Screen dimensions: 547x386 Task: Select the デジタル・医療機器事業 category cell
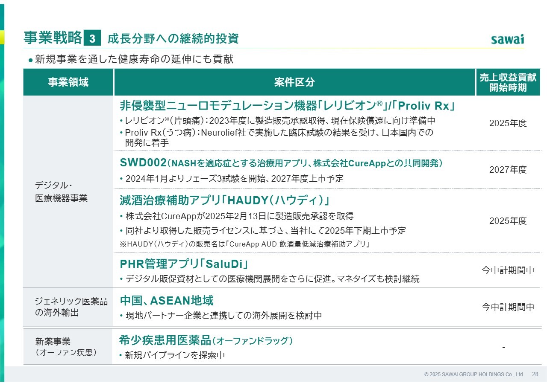click(x=61, y=192)
